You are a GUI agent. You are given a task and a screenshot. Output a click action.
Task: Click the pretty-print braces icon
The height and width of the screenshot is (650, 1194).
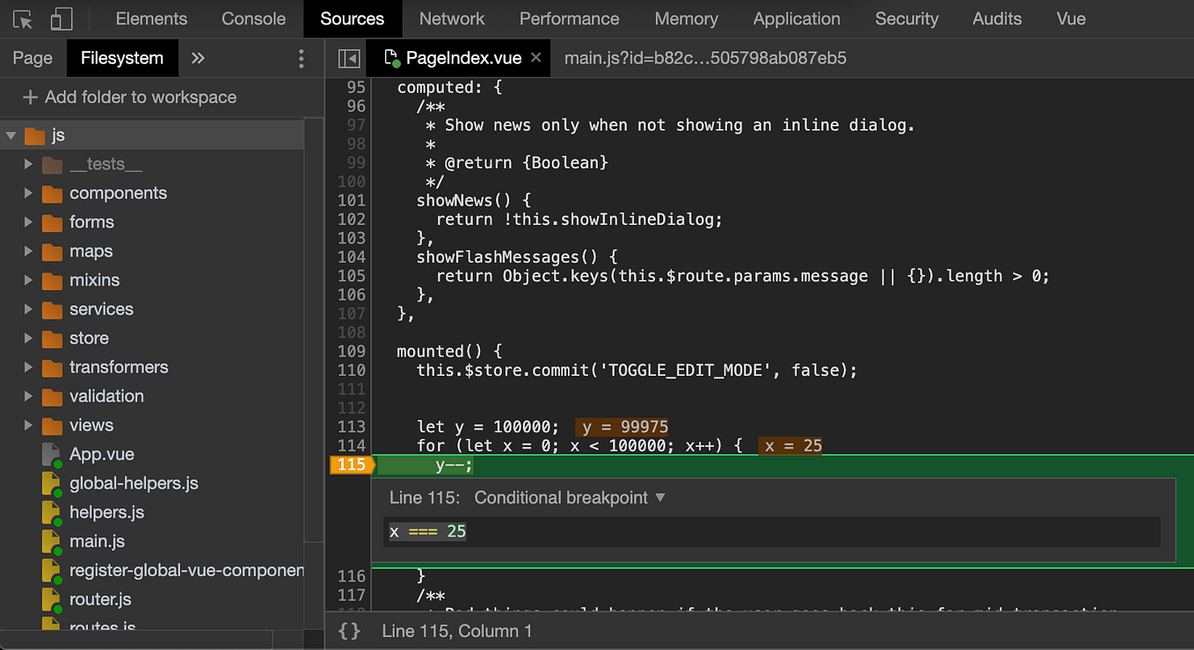coord(349,631)
